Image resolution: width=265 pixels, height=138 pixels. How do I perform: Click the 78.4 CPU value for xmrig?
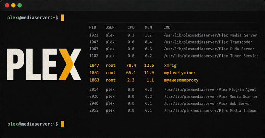pyautogui.click(x=131, y=65)
